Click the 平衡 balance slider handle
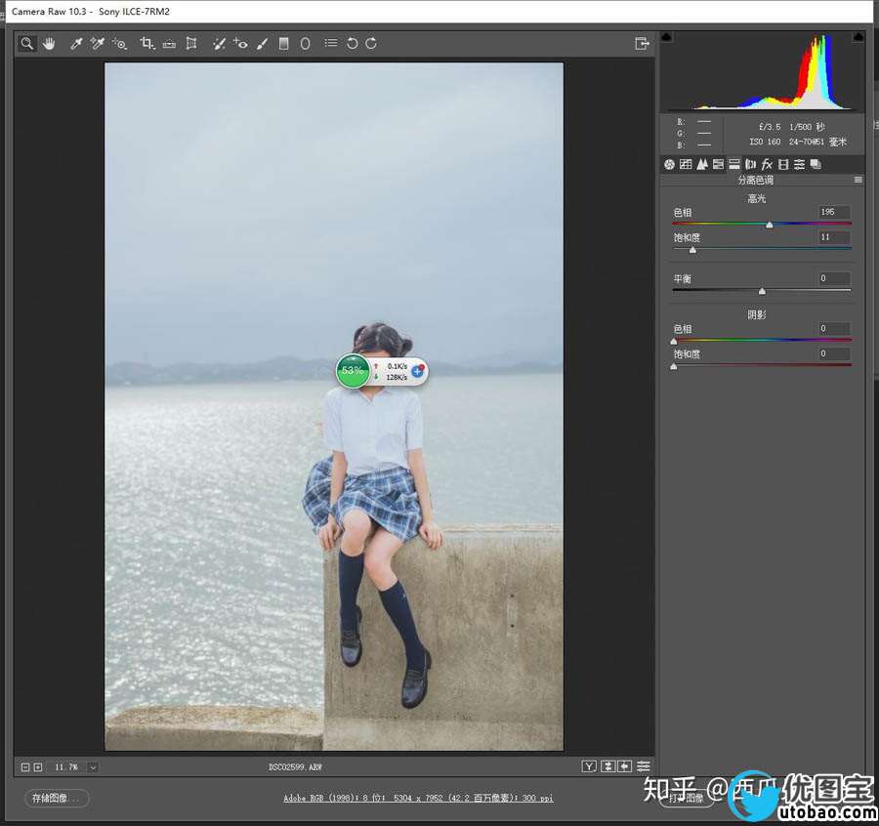Image resolution: width=879 pixels, height=826 pixels. 762,291
